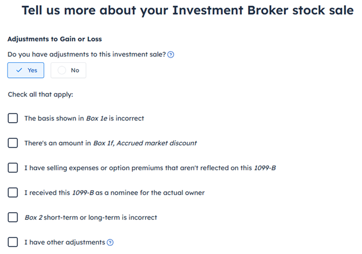Check the Box 1e basis incorrect checkbox
Screen dimensions: 362x254
[13, 118]
